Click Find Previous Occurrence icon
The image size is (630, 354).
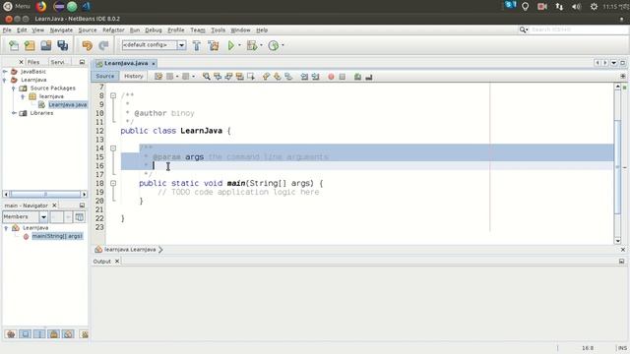(218, 77)
